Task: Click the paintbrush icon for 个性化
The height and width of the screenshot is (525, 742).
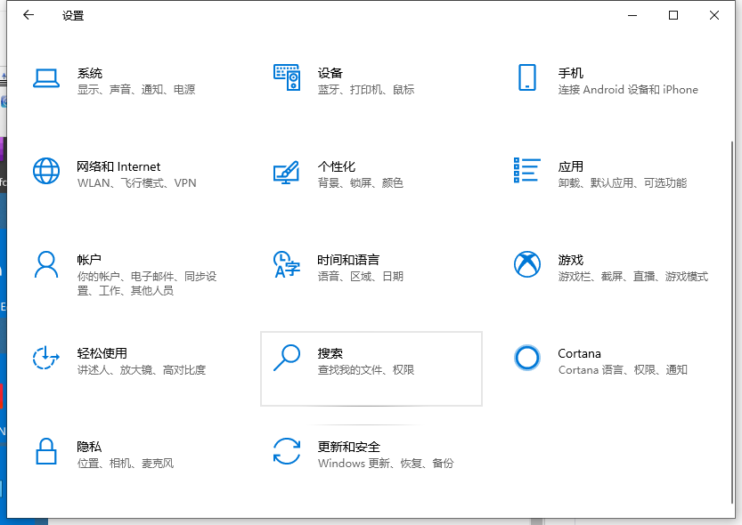Action: coord(287,172)
